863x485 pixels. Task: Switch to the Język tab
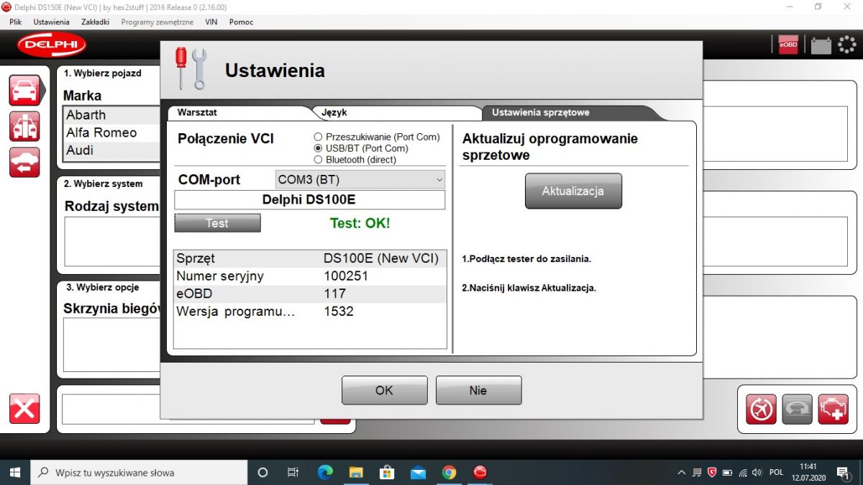396,113
